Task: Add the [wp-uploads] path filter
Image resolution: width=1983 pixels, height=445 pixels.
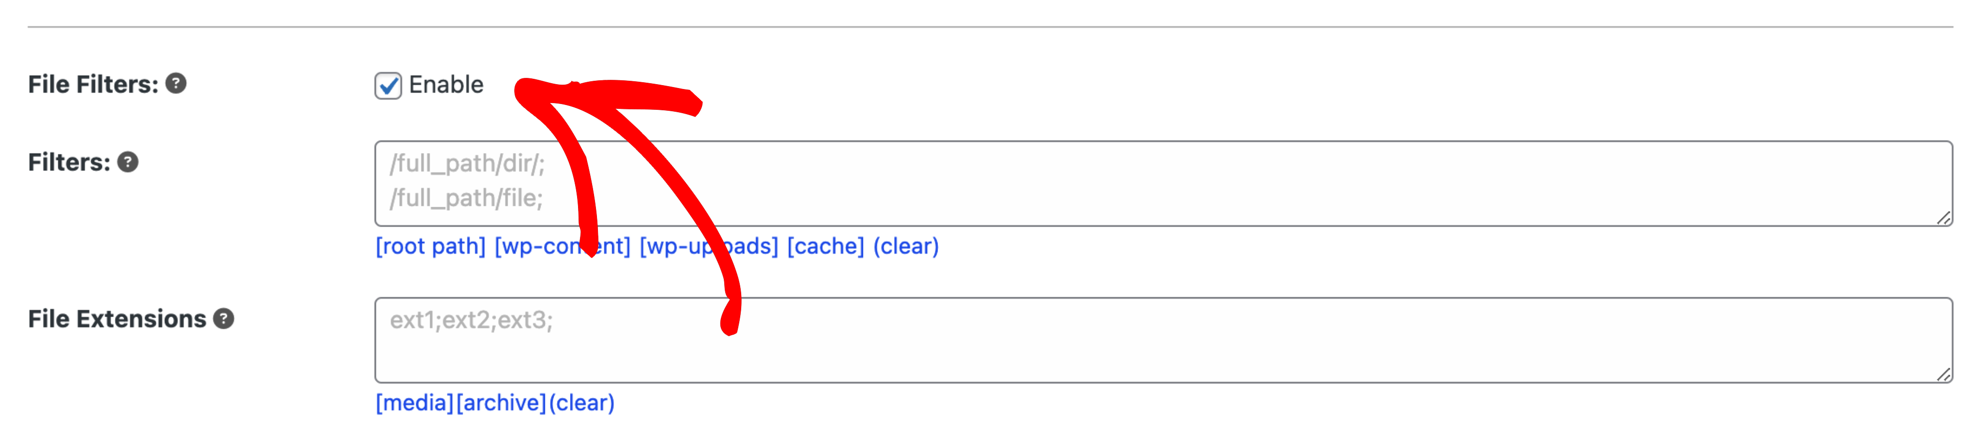Action: click(709, 246)
